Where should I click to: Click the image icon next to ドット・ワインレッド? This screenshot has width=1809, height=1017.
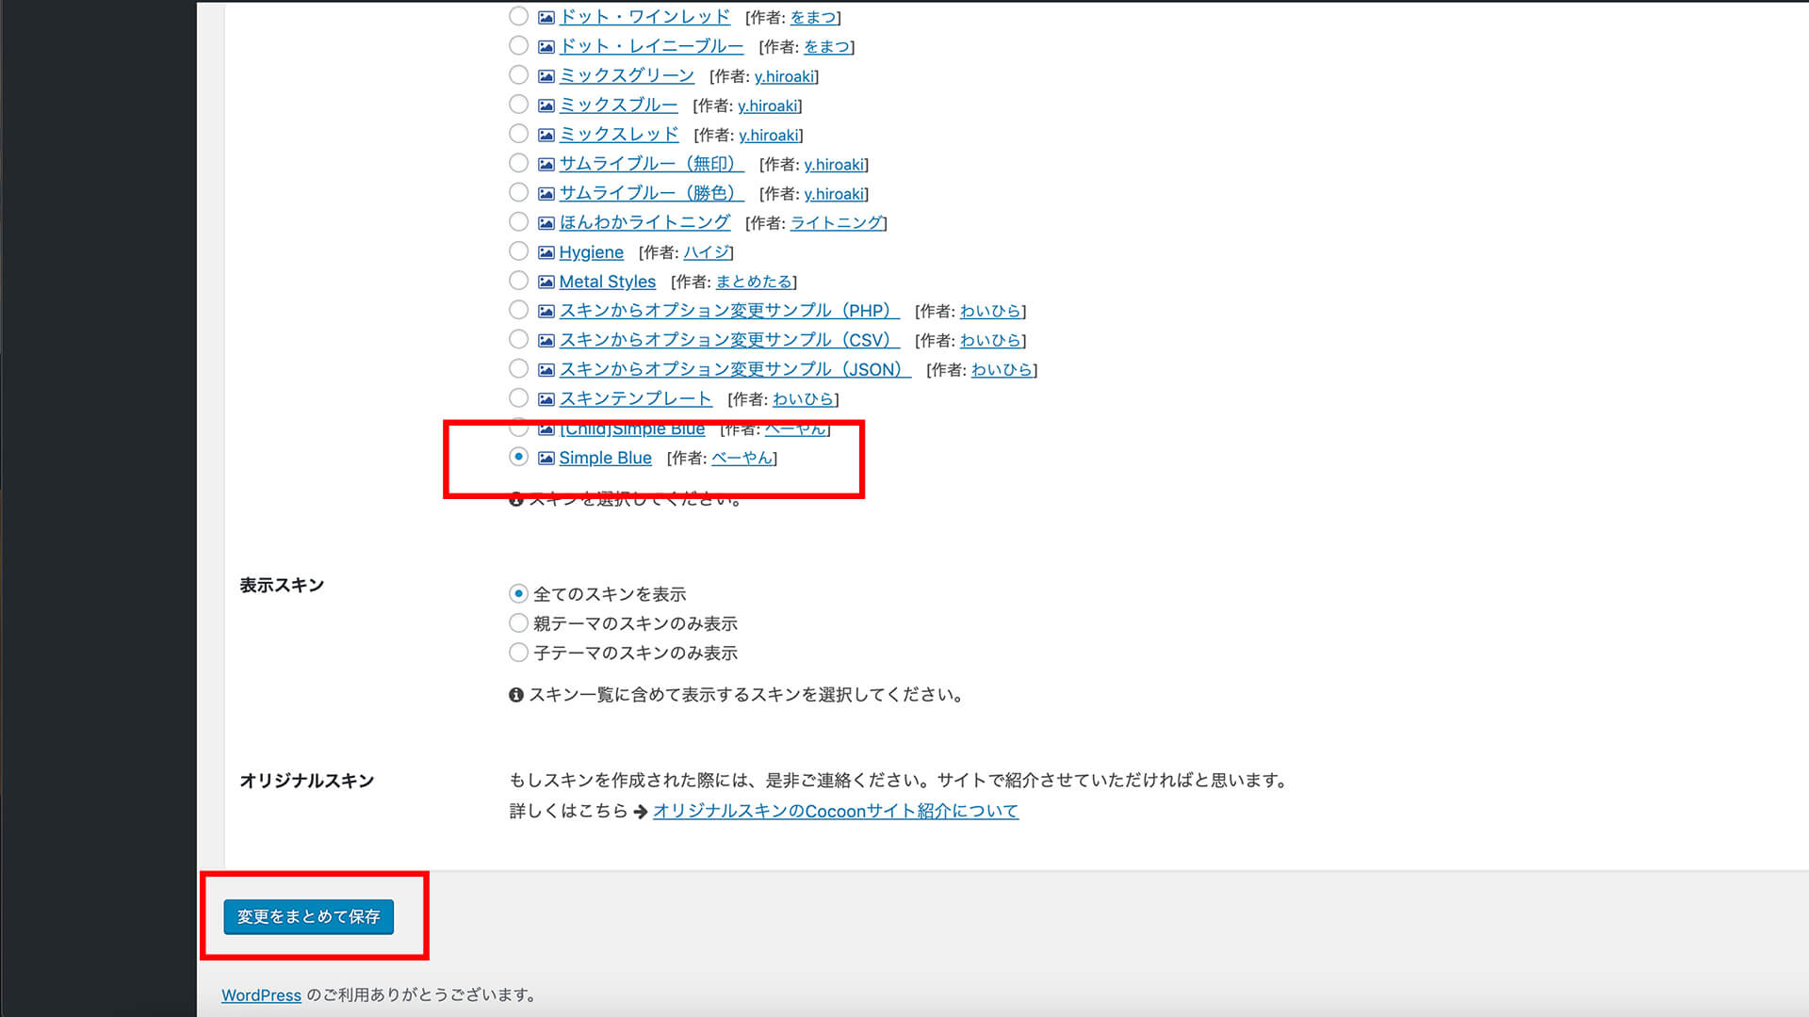click(x=546, y=16)
